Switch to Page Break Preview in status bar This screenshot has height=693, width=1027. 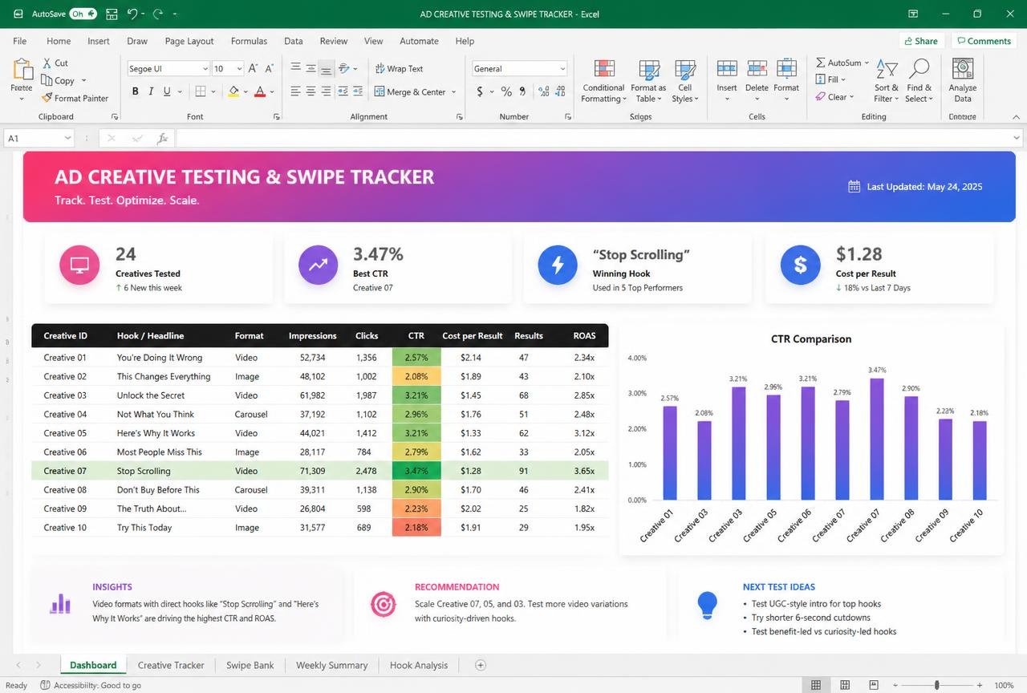point(874,685)
